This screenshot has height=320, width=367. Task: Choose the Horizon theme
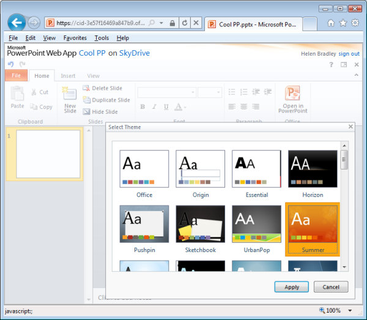pos(313,169)
